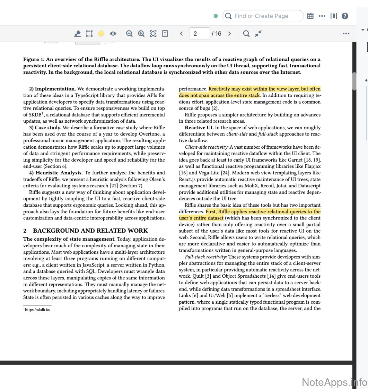
Task: Activate the area selection highlight tool
Action: pos(89,34)
